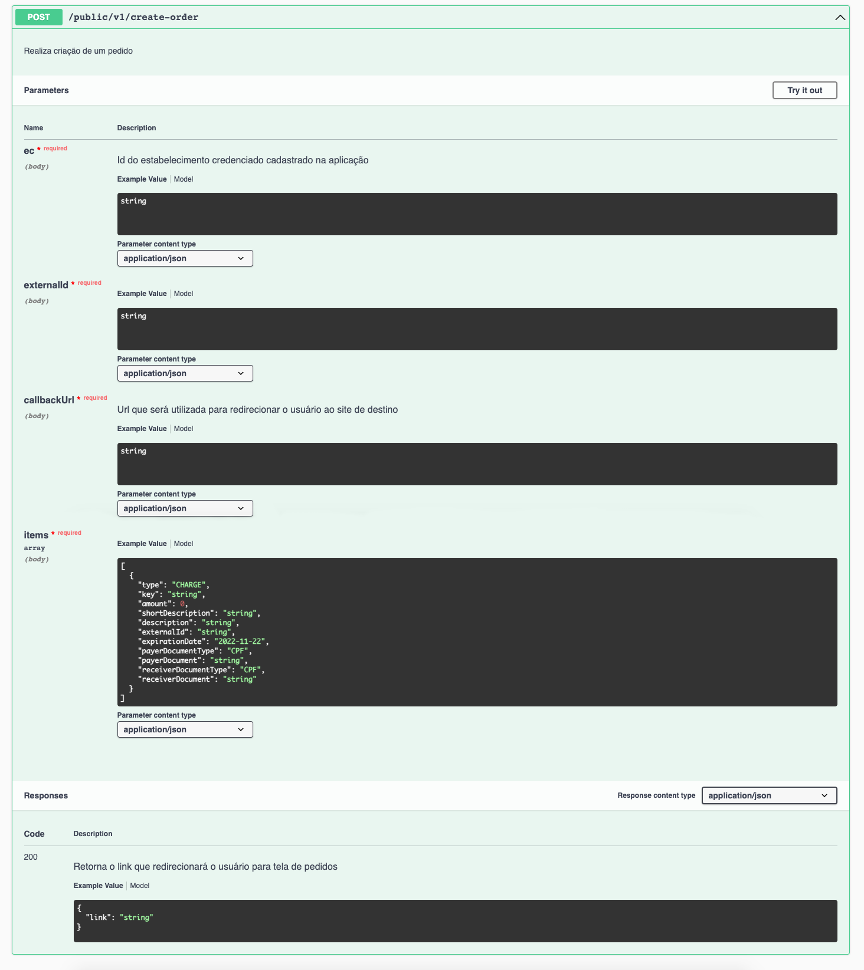Screen dimensions: 864x970
Task: Click the ec example value string box
Action: (477, 214)
